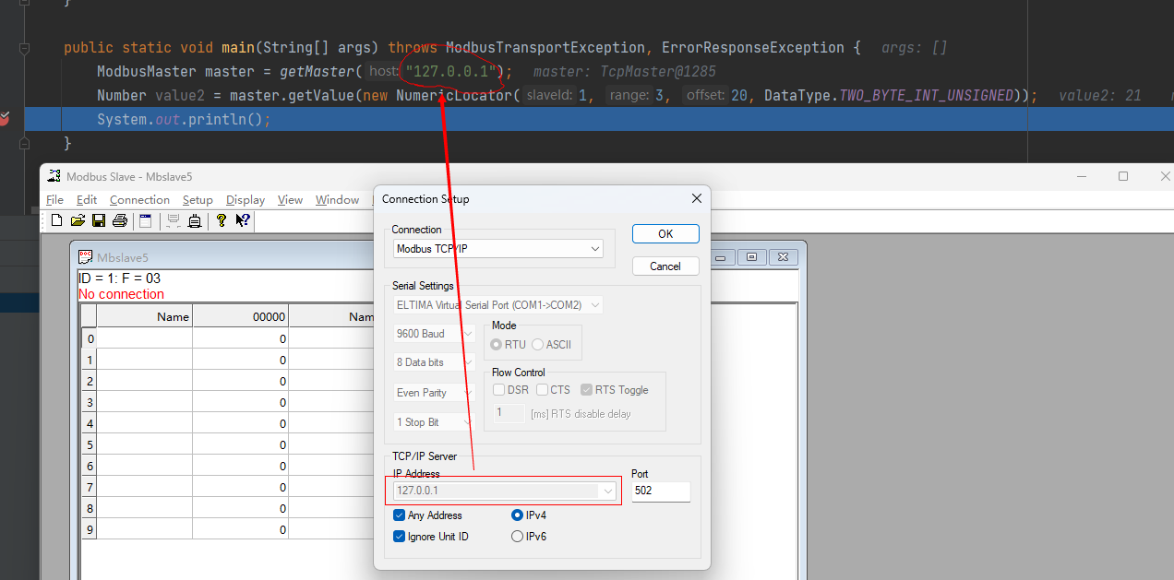Open the Even Parity dropdown

435,393
